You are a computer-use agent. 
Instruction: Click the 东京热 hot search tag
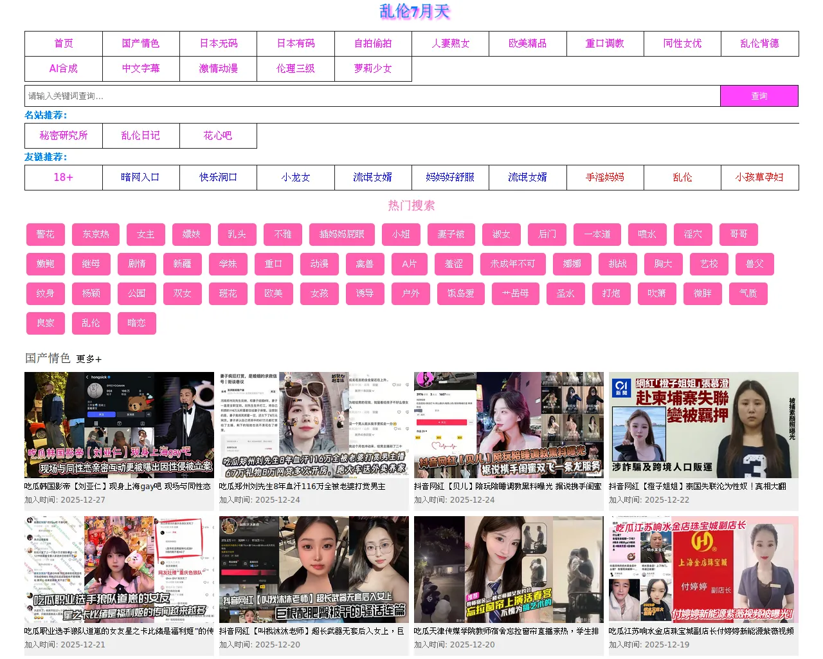point(96,234)
